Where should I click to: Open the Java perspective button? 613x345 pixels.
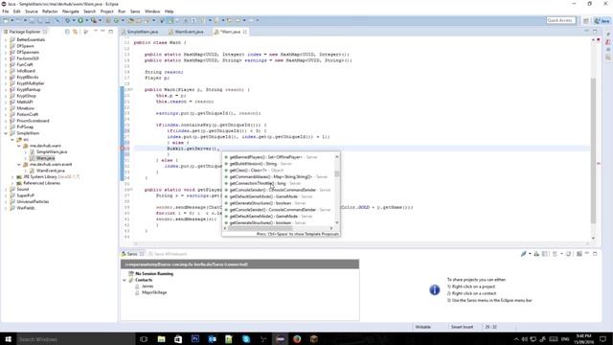pyautogui.click(x=602, y=21)
